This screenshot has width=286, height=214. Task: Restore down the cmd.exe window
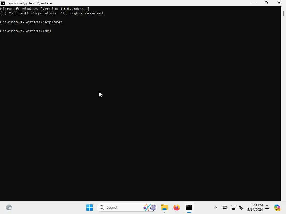pyautogui.click(x=266, y=3)
